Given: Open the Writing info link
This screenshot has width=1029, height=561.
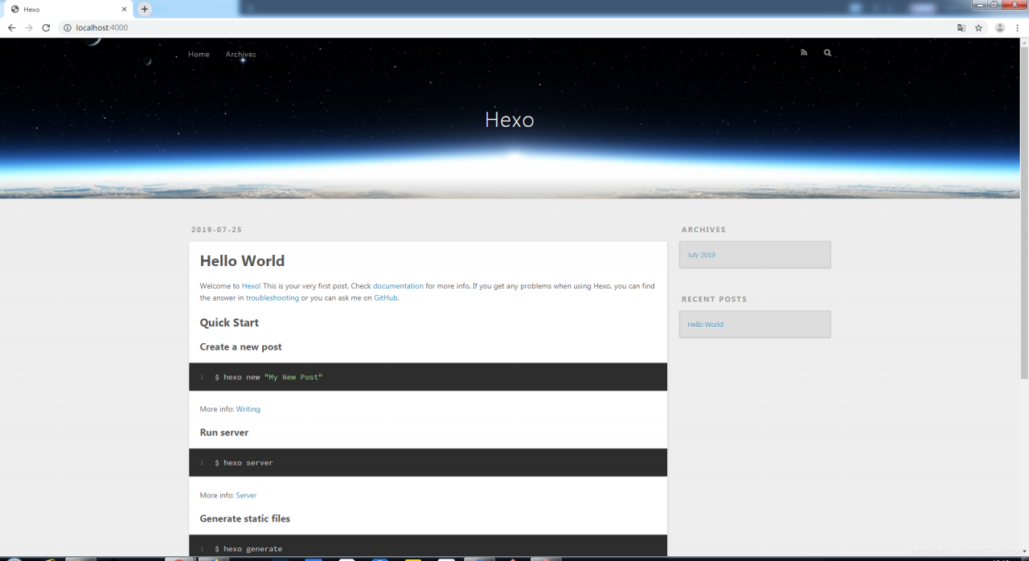Looking at the screenshot, I should [x=248, y=409].
